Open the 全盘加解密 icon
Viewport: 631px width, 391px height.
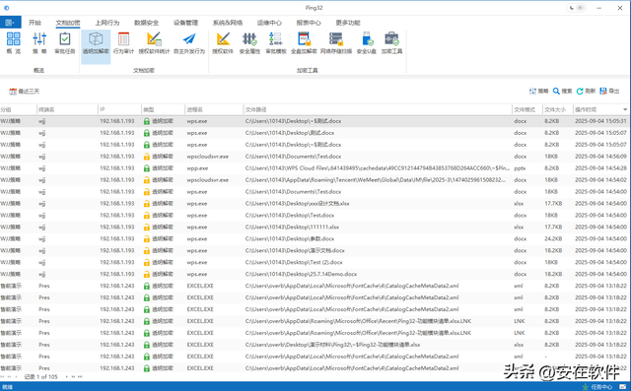click(304, 42)
